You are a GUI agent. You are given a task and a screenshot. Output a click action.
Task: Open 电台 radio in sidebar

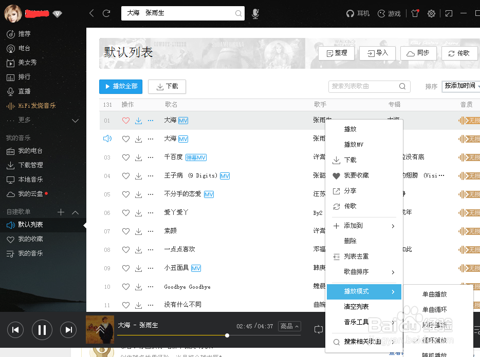click(x=19, y=48)
